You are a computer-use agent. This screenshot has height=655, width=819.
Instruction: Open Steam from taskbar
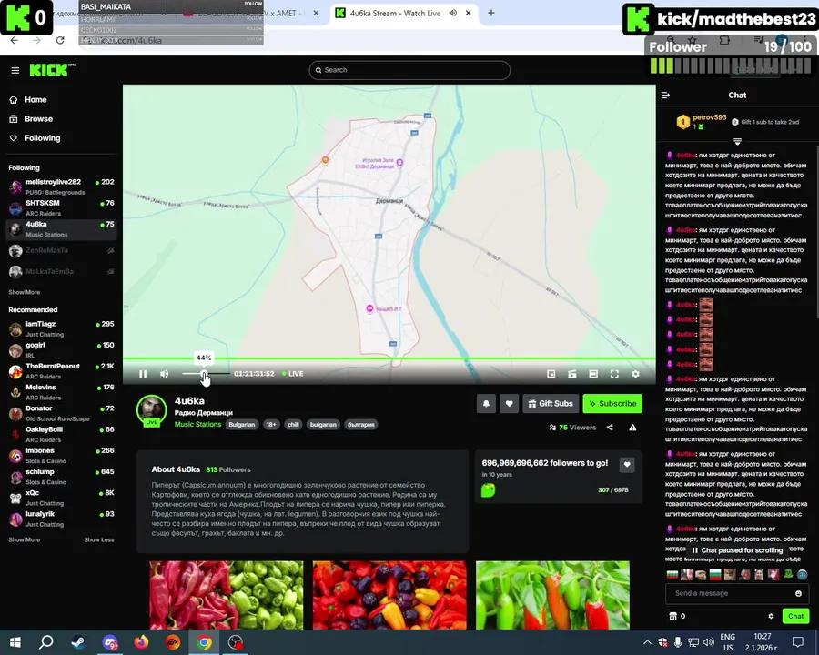click(78, 642)
